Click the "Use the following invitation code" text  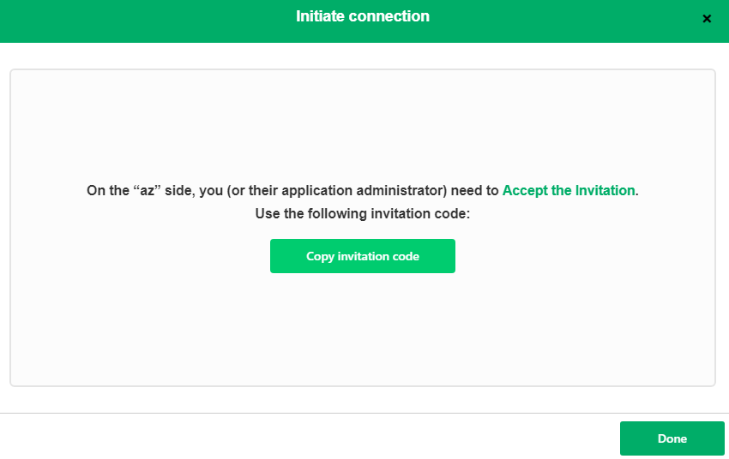[362, 213]
